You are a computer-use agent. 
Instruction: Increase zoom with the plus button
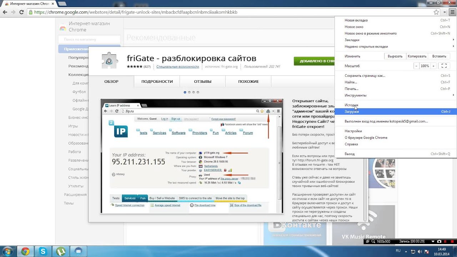coord(433,66)
